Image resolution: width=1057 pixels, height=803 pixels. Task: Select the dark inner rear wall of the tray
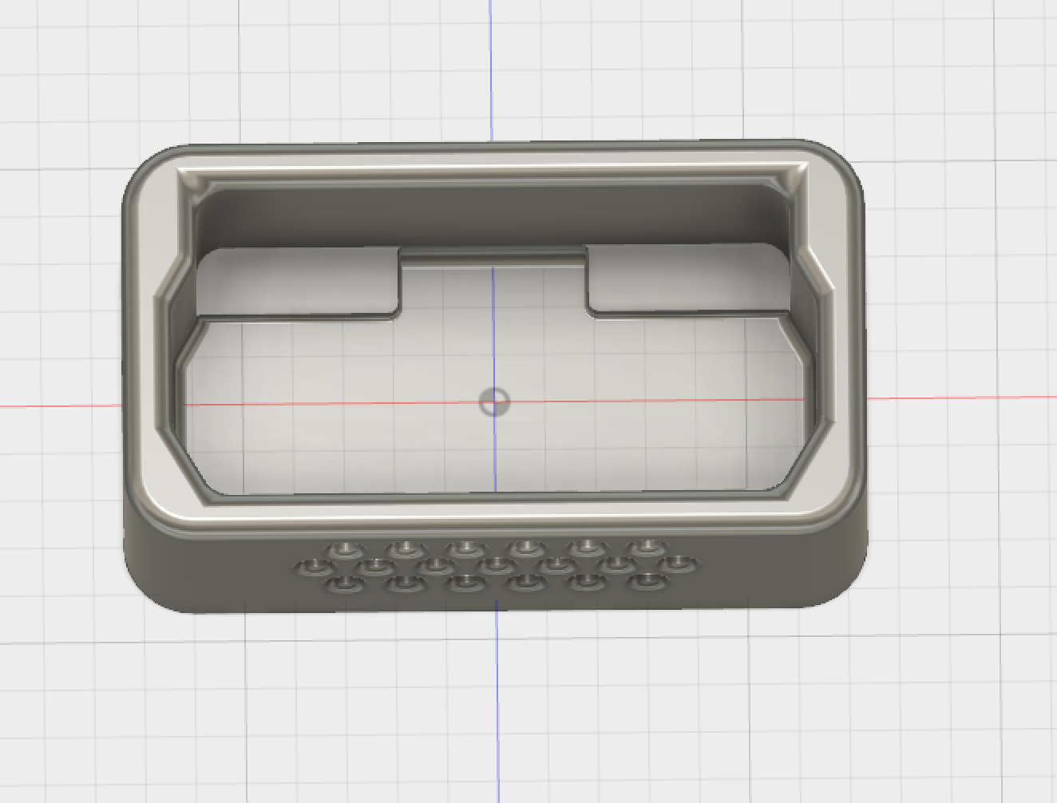493,218
